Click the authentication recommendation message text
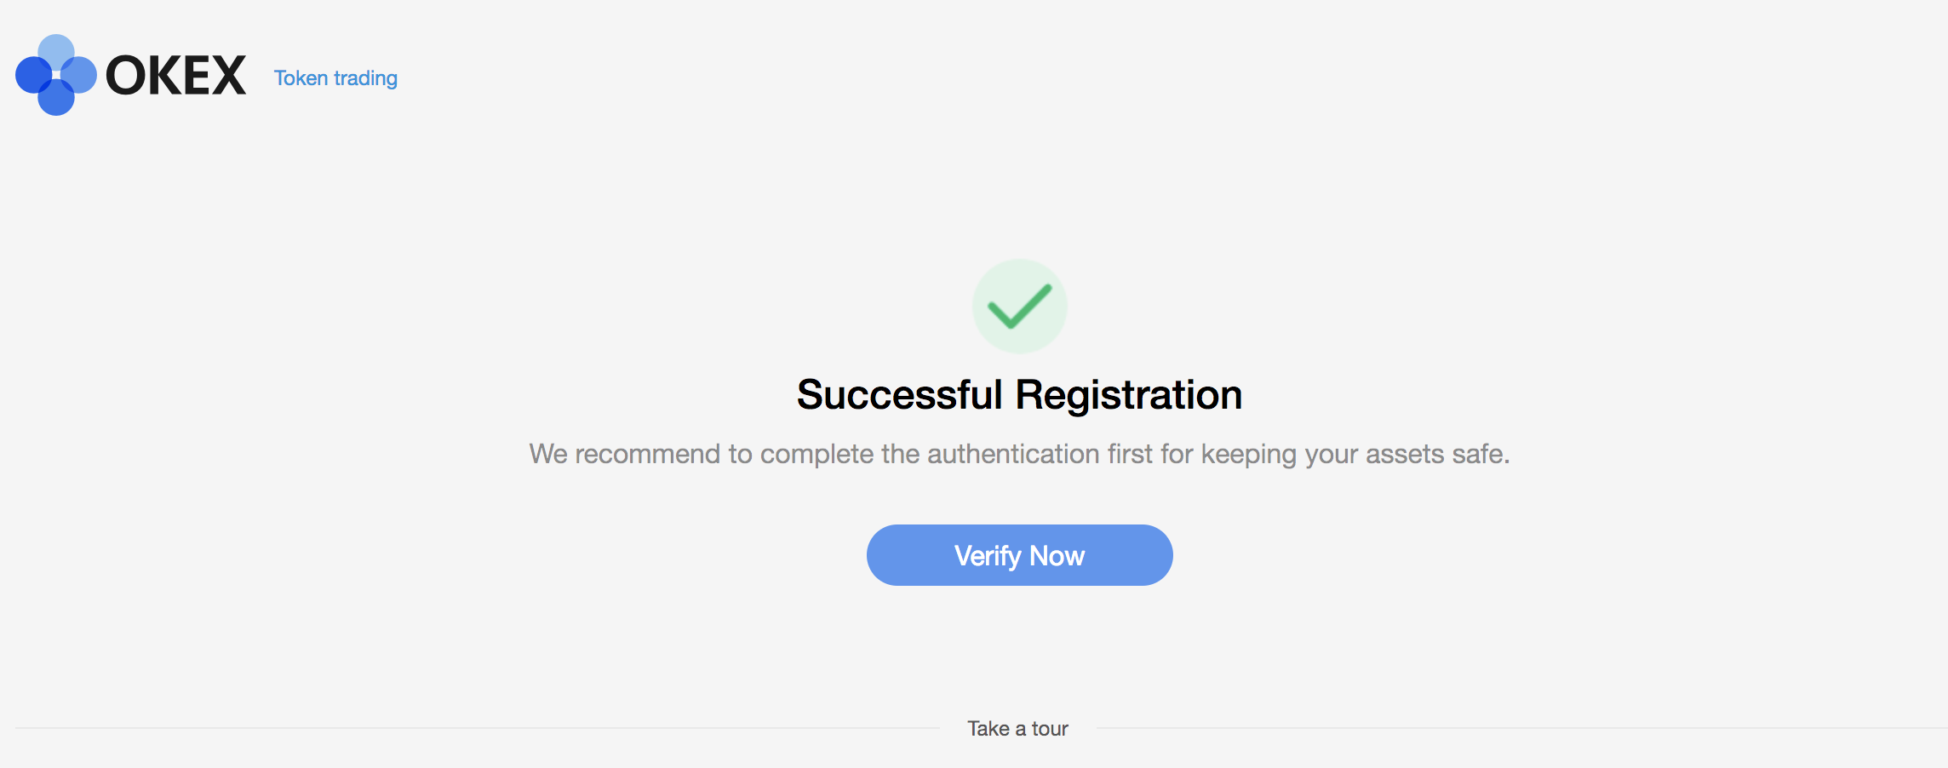1948x768 pixels. click(1019, 454)
